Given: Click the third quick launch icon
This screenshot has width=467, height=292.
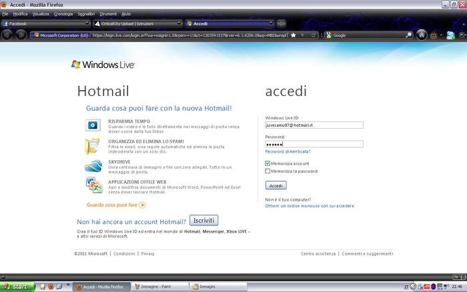Looking at the screenshot, I should pyautogui.click(x=59, y=287).
